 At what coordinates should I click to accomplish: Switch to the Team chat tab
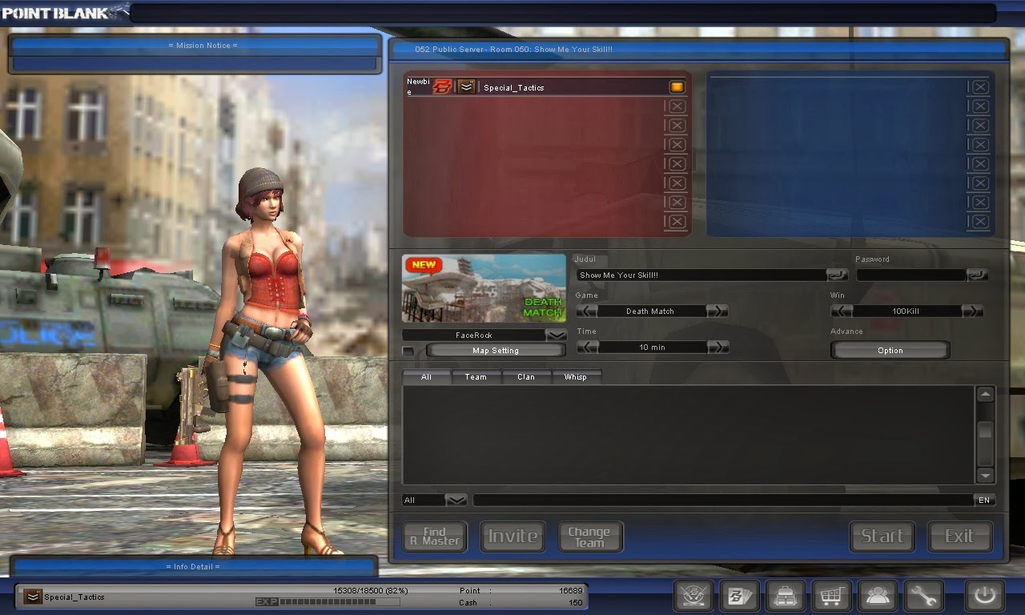click(476, 376)
